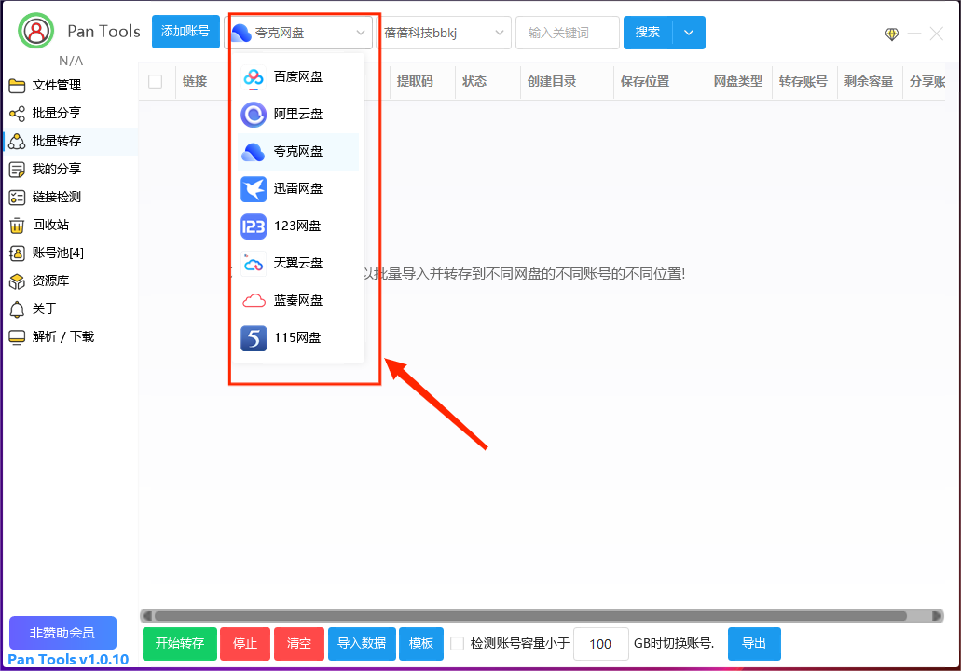961x671 pixels.
Task: Choose 迅雷网盘 from the list
Action: tap(298, 189)
